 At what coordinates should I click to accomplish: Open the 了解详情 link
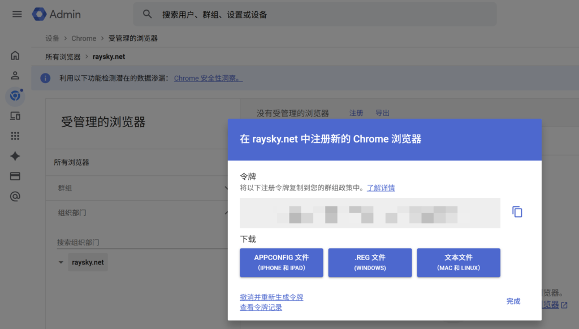381,188
